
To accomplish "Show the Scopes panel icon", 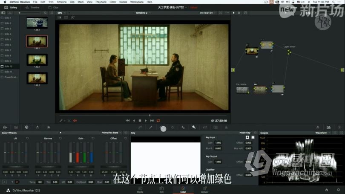I will click(328, 127).
